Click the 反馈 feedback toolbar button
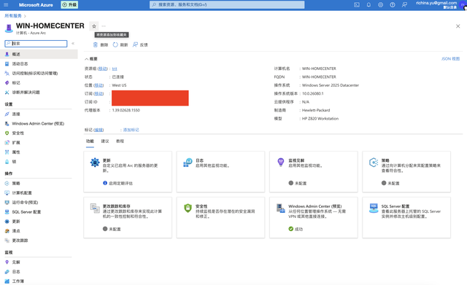467x285 pixels. click(x=140, y=44)
